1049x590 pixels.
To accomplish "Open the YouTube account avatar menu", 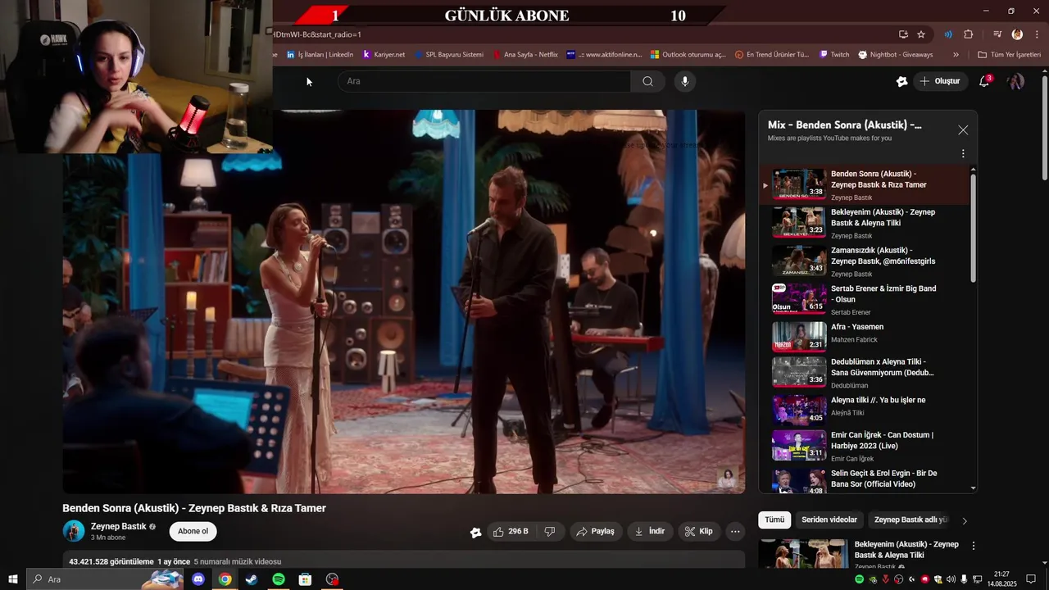I will pos(1015,81).
